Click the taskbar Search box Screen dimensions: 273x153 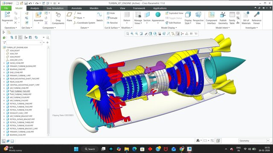coord(90,149)
